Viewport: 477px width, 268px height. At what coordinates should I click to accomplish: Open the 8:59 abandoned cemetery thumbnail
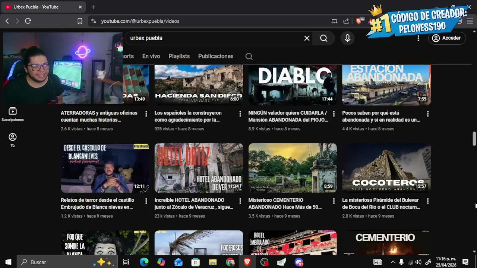click(x=293, y=168)
